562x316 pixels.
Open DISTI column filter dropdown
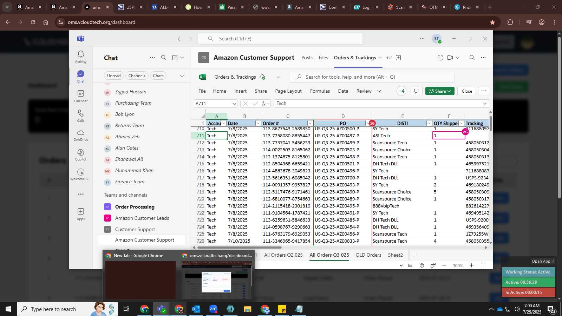[429, 123]
